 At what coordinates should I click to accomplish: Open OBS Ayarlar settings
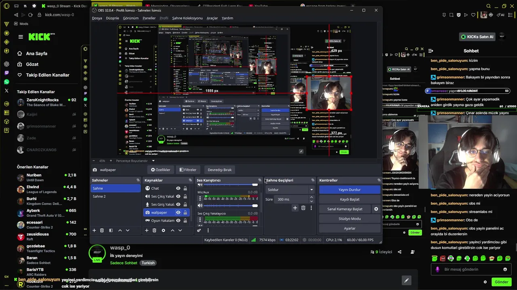coord(349,228)
